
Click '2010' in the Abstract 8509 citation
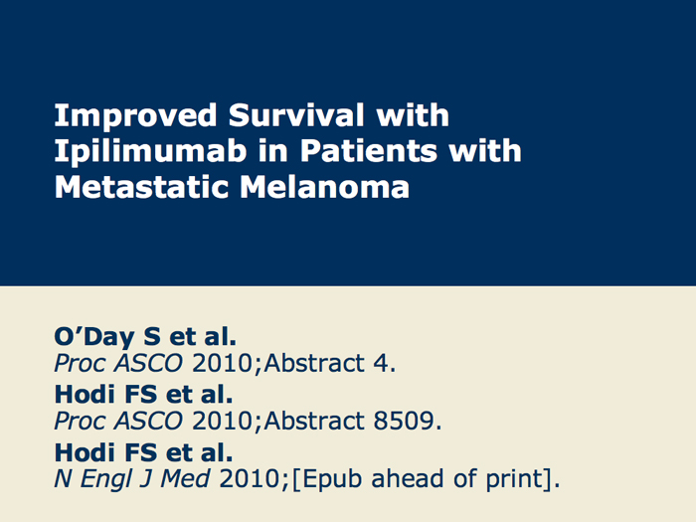point(222,421)
